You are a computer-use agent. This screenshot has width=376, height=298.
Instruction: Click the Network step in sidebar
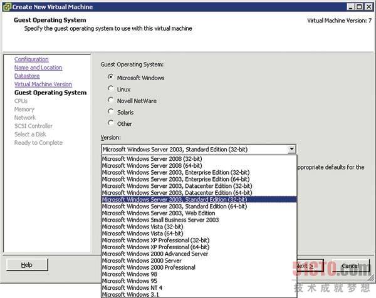point(25,118)
